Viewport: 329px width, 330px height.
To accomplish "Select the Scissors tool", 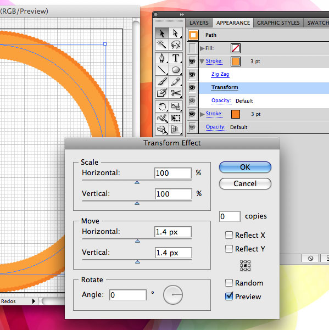I will pyautogui.click(x=176, y=93).
